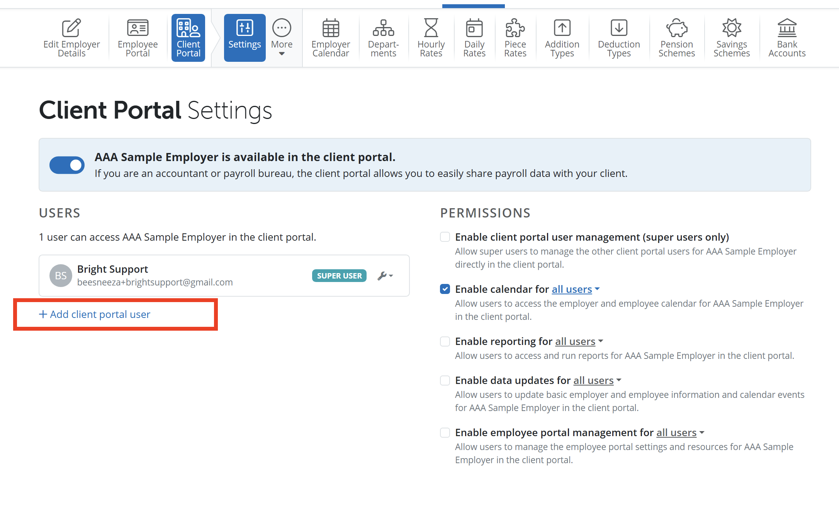839x530 pixels.
Task: Check Enable reporting checkbox
Action: pos(445,341)
